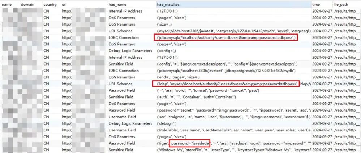The image size is (361, 153).
Task: Select Password Field cell in 'tiger' row
Action: [132, 143]
